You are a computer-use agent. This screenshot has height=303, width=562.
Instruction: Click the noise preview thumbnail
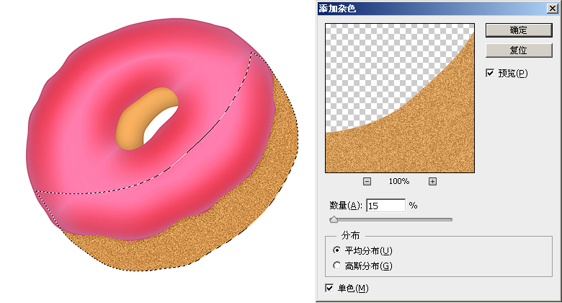click(400, 98)
